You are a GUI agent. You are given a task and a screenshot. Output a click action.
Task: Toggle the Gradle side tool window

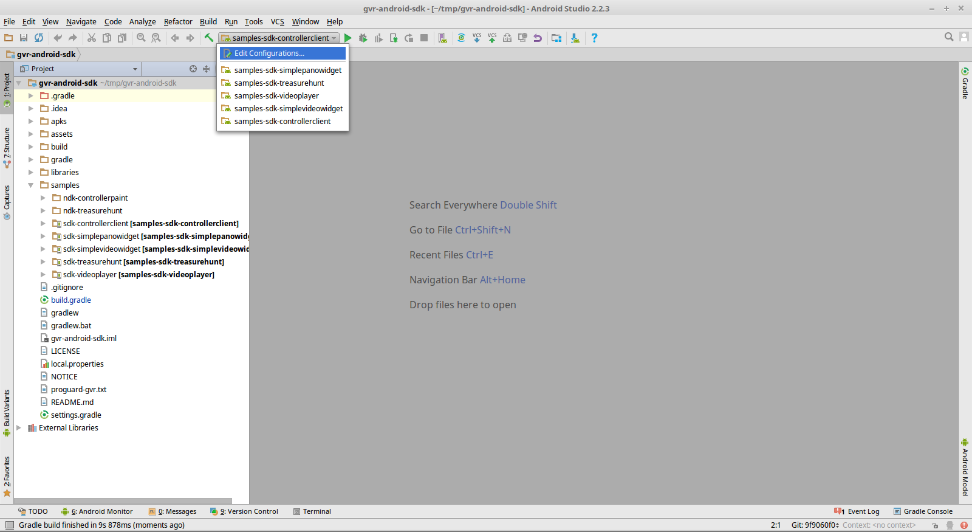pyautogui.click(x=965, y=83)
